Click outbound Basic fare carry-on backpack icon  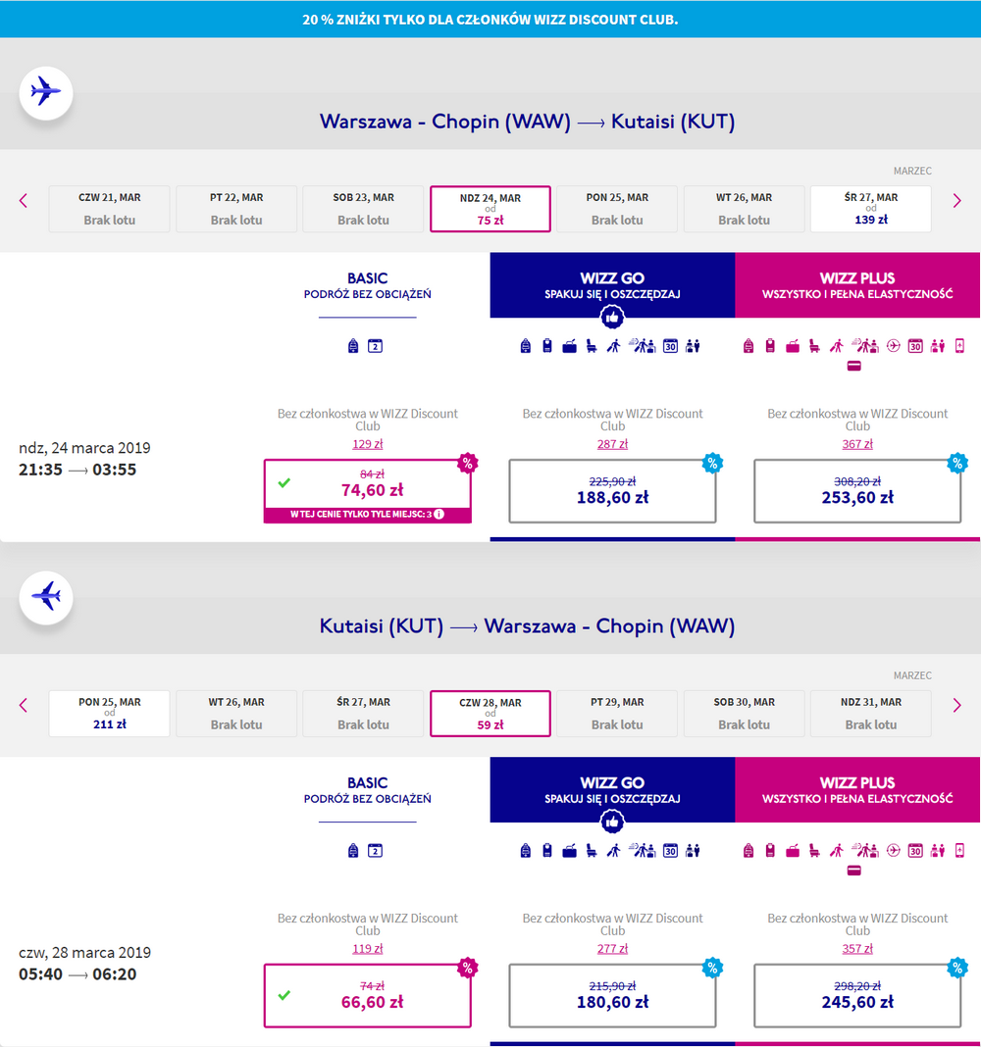pyautogui.click(x=353, y=346)
